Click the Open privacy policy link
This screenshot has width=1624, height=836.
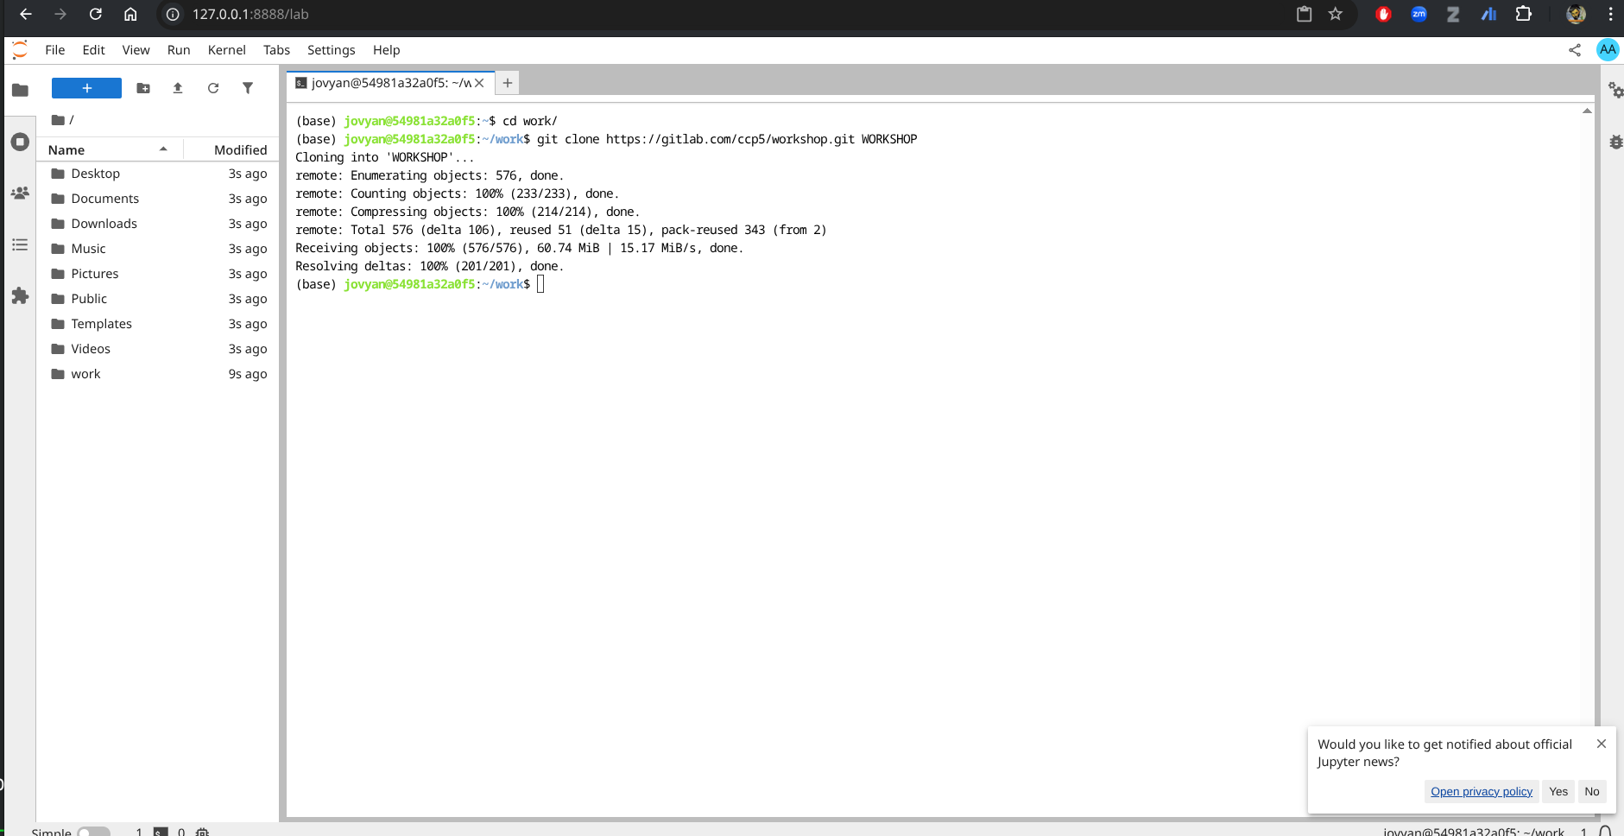pyautogui.click(x=1482, y=791)
